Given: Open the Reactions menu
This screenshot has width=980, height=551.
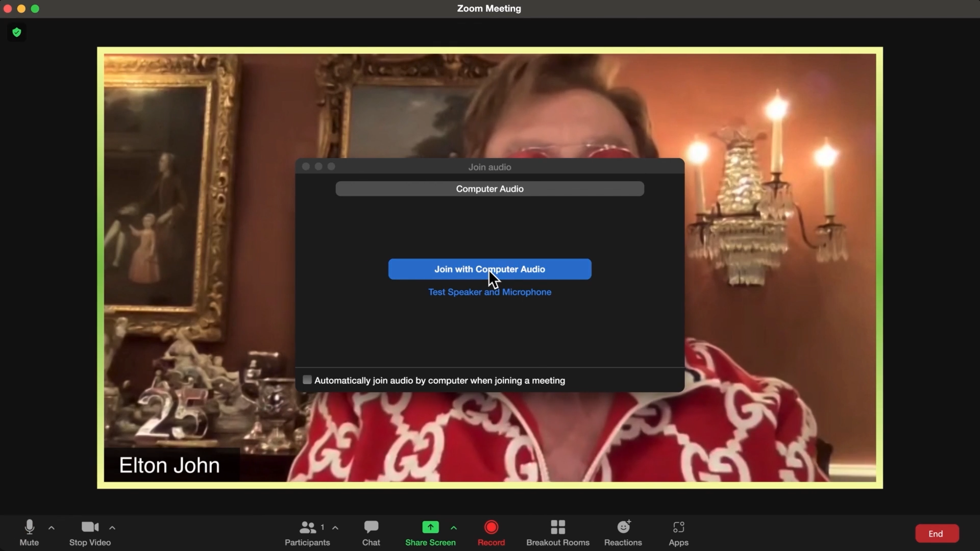Looking at the screenshot, I should coord(623,533).
